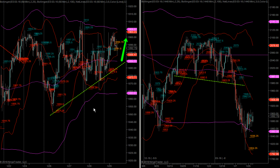
Task: Click the 1920.00 price axis label
Action: (x=132, y=6)
